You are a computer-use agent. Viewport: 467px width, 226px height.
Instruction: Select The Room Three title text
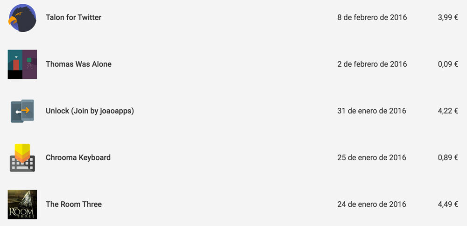[x=73, y=205]
